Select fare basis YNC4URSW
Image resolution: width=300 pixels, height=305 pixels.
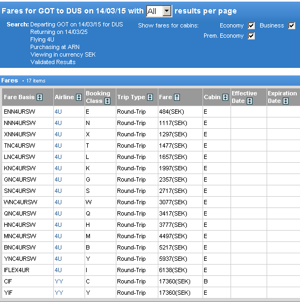tap(20, 259)
